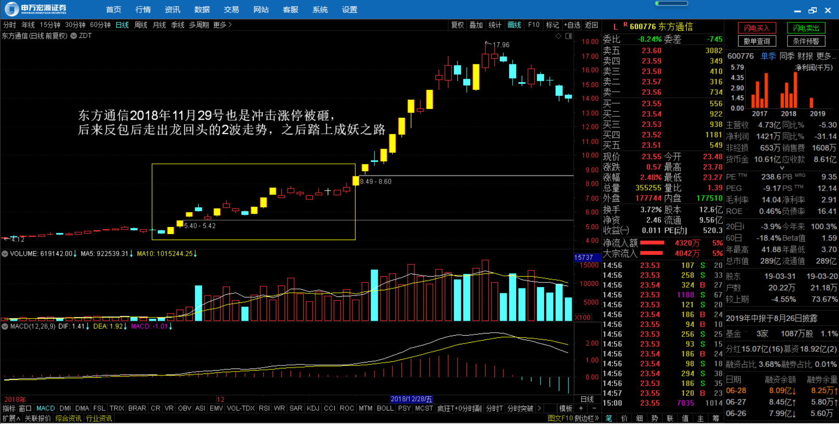Click the 申万宏源证券 logo

(36, 9)
